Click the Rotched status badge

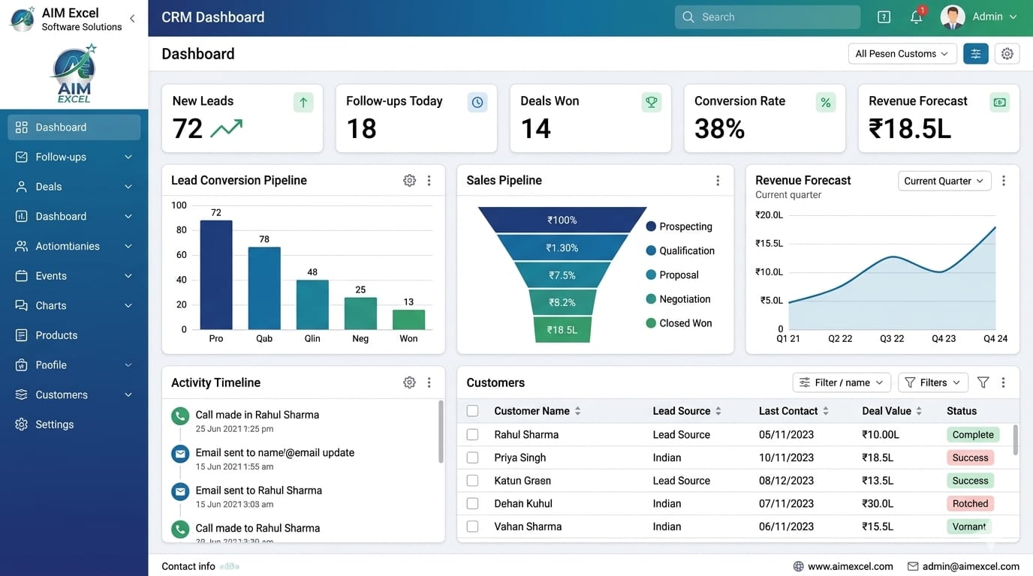point(970,503)
